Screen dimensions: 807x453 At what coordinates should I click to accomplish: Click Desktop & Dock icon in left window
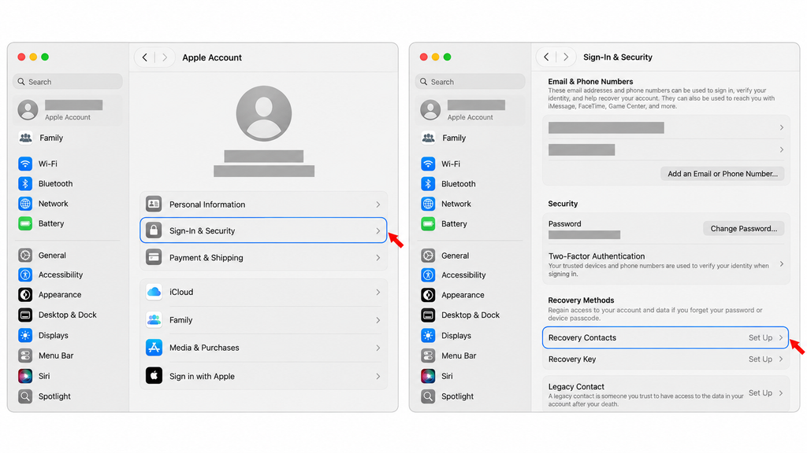click(x=25, y=315)
